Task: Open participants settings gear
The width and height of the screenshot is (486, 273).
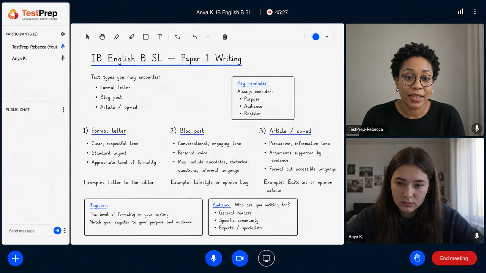Action: tap(63, 34)
